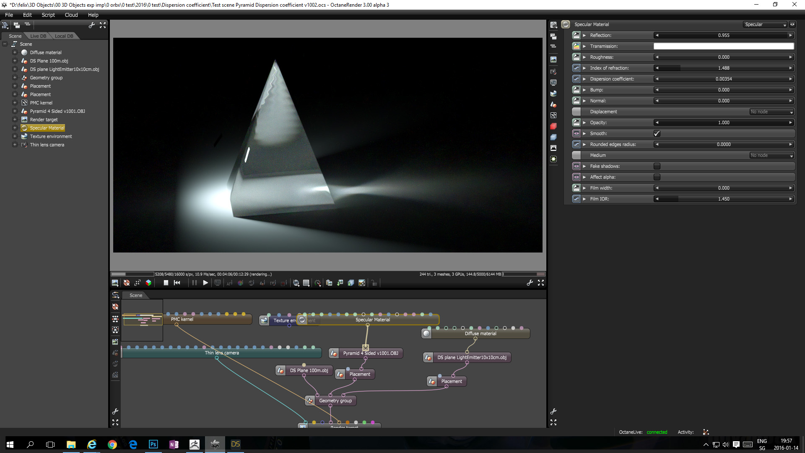
Task: Click the white Transmission color swatch
Action: (x=723, y=46)
